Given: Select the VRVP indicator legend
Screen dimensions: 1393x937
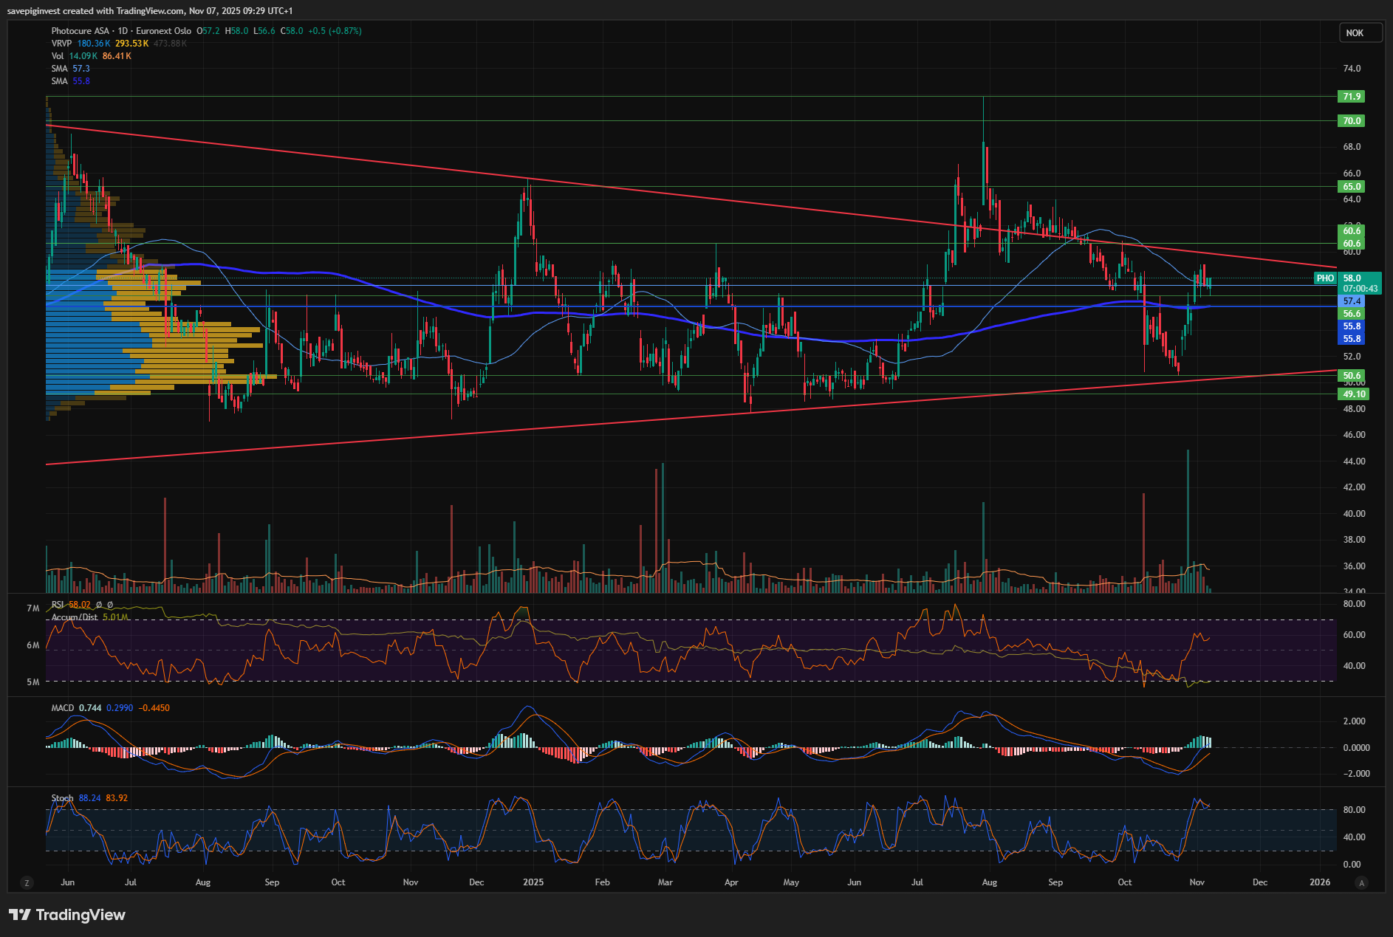Looking at the screenshot, I should point(61,44).
